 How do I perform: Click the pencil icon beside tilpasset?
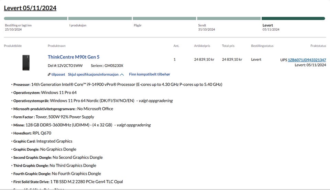(49, 74)
